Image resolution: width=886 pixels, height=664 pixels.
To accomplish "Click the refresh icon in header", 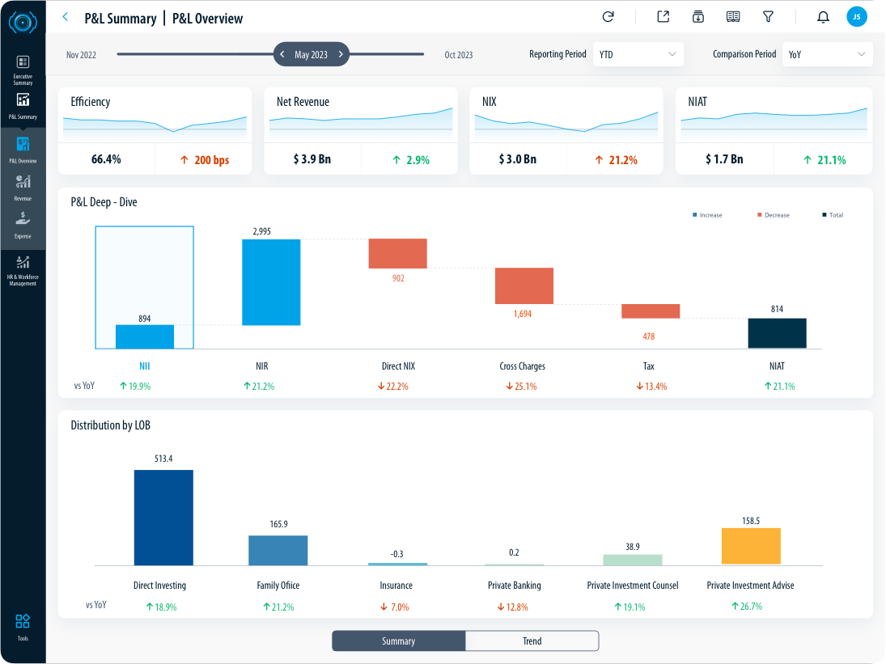I will (608, 17).
